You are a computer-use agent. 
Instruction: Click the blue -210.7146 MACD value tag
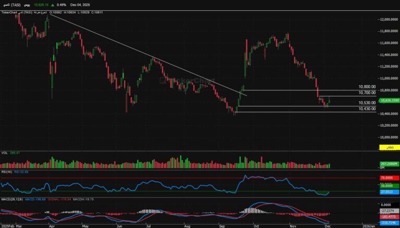tap(389, 222)
